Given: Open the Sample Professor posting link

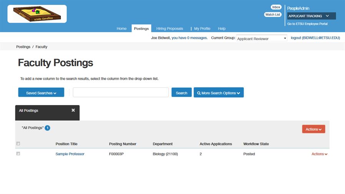Looking at the screenshot, I should pos(70,154).
